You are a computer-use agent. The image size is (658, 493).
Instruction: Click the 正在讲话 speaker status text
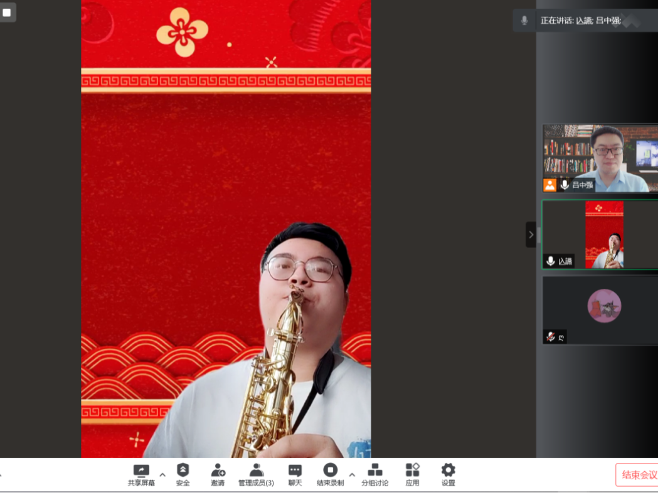tap(580, 21)
